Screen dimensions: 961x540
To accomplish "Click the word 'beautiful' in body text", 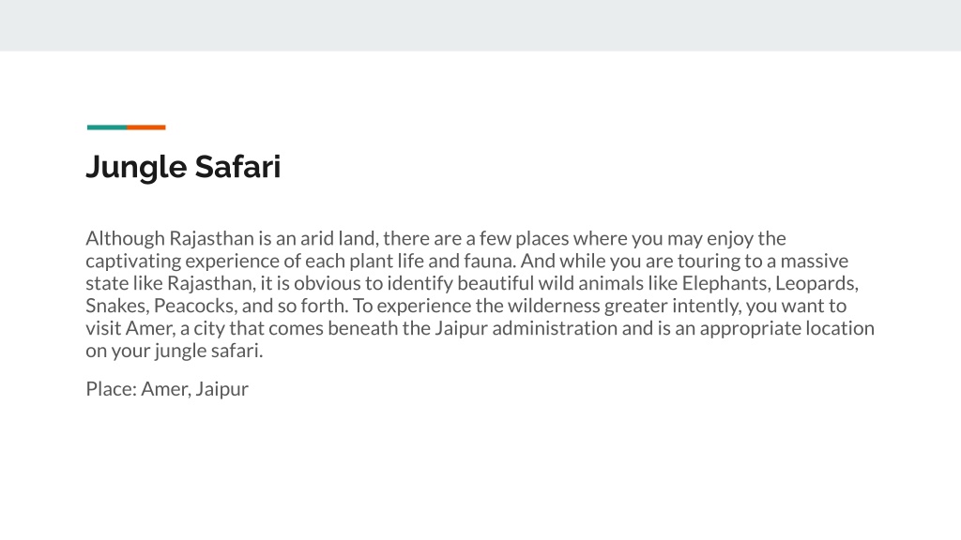I will (x=496, y=283).
